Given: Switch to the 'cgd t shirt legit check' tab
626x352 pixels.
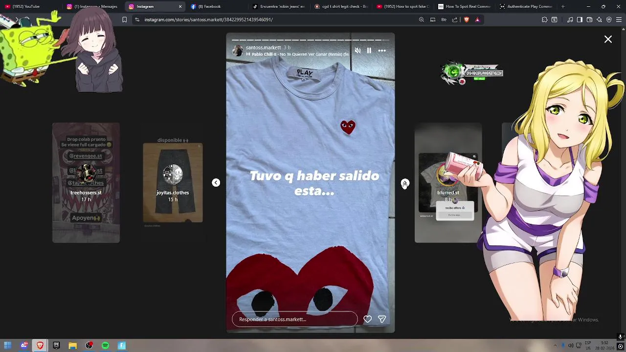Looking at the screenshot, I should [341, 6].
